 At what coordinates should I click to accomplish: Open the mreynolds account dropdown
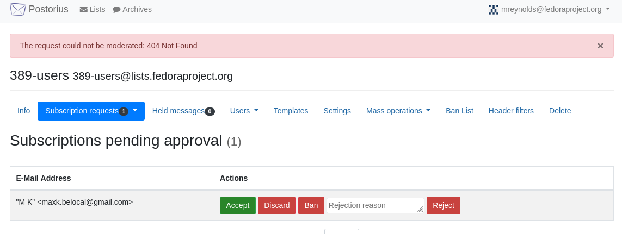(x=550, y=10)
